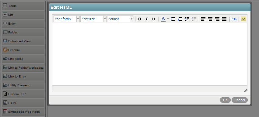Select the Custom JSP item
This screenshot has height=117, width=259.
[23, 94]
